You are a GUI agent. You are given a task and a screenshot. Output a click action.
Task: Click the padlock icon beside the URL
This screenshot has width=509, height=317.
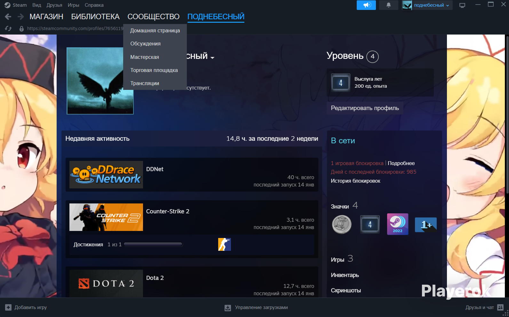click(x=21, y=28)
